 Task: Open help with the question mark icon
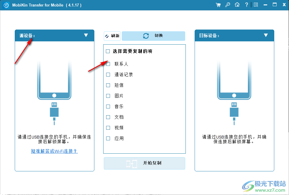pyautogui.click(x=247, y=4)
